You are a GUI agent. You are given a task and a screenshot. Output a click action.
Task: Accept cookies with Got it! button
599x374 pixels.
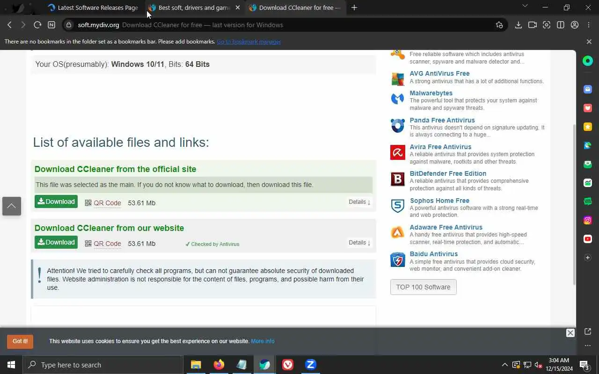[20, 341]
